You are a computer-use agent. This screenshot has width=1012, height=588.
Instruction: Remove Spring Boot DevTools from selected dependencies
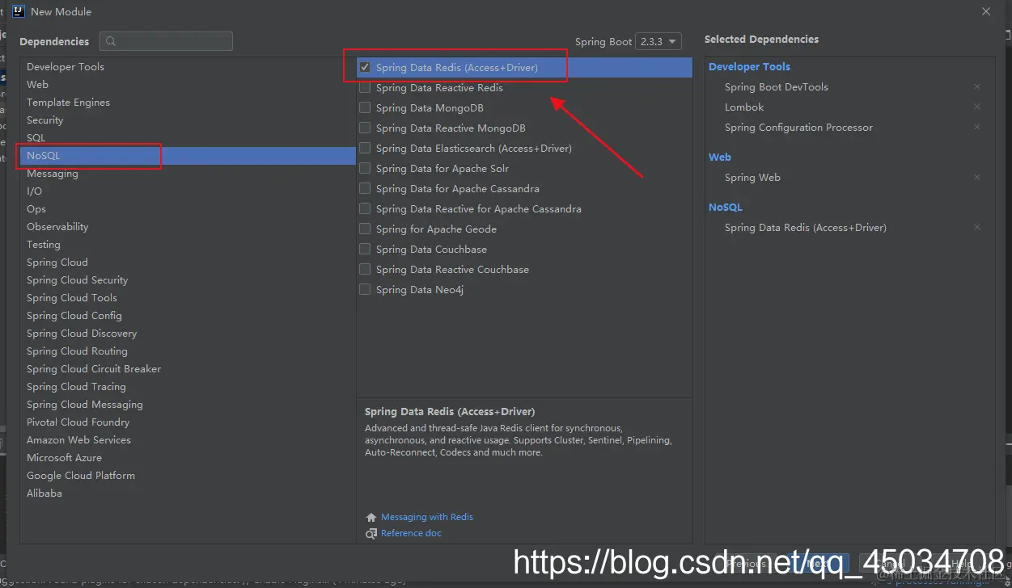[x=977, y=86]
